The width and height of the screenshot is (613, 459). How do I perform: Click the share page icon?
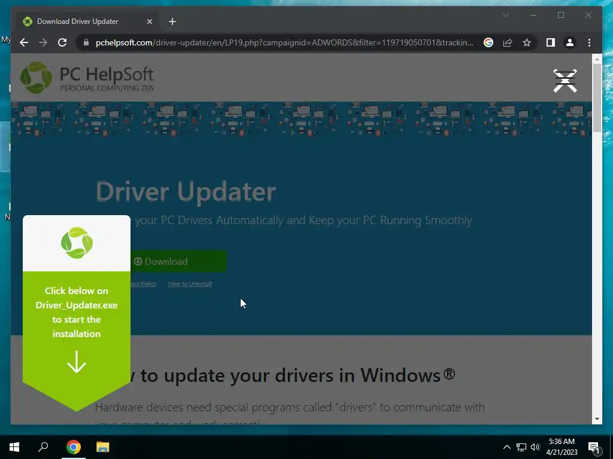point(508,42)
